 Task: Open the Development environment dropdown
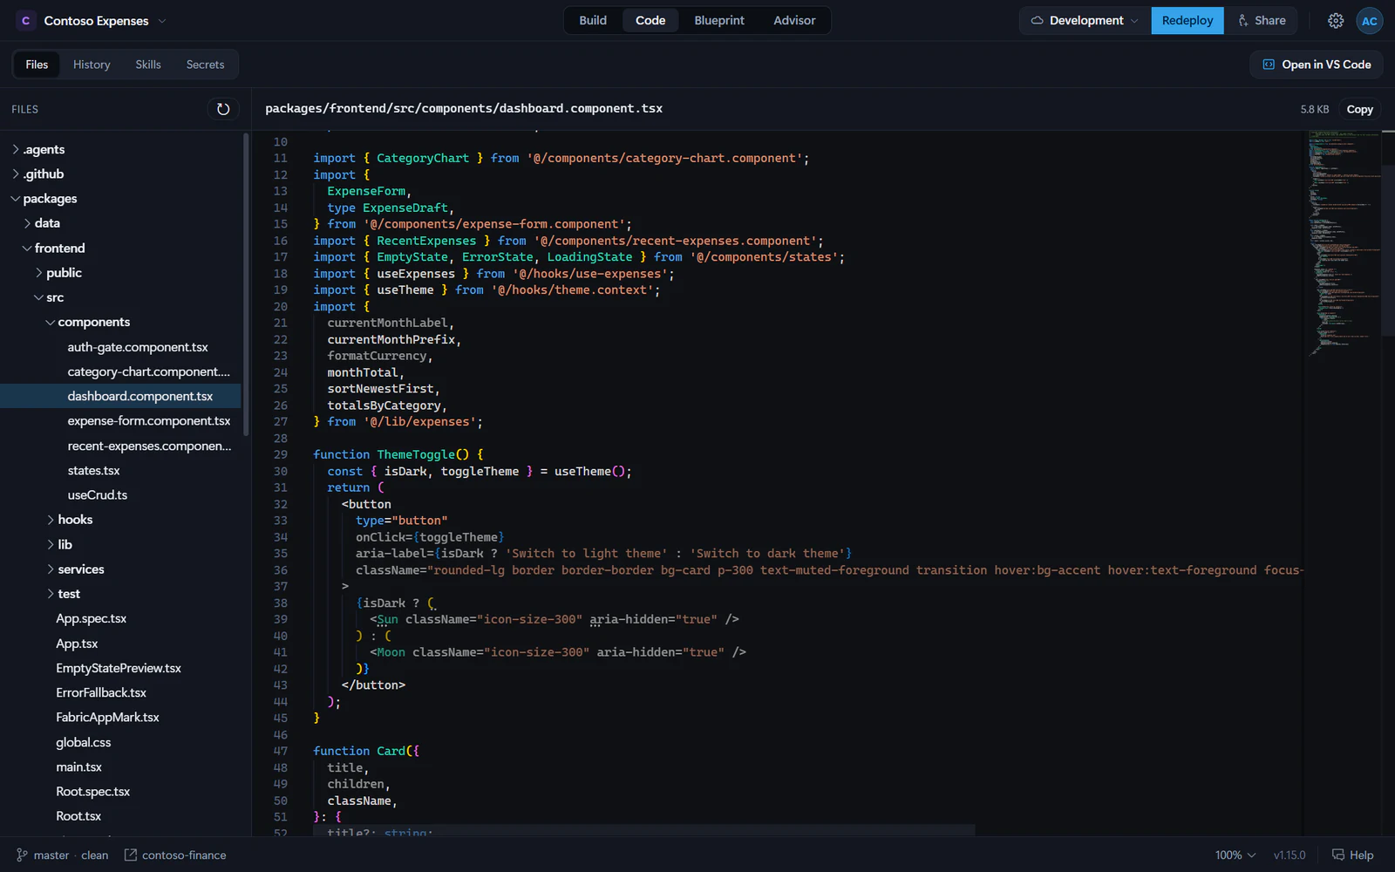pos(1085,21)
